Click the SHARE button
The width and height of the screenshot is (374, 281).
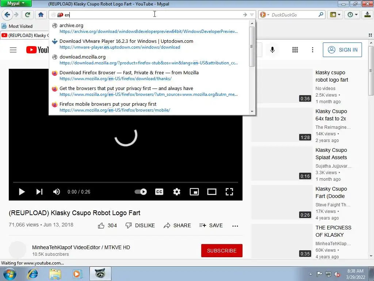(177, 225)
